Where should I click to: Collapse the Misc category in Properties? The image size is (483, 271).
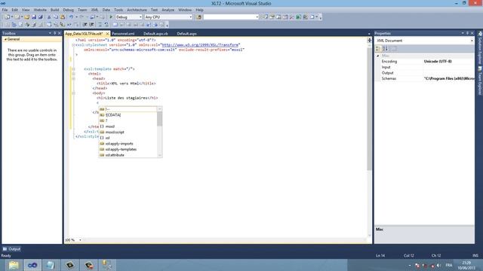378,56
